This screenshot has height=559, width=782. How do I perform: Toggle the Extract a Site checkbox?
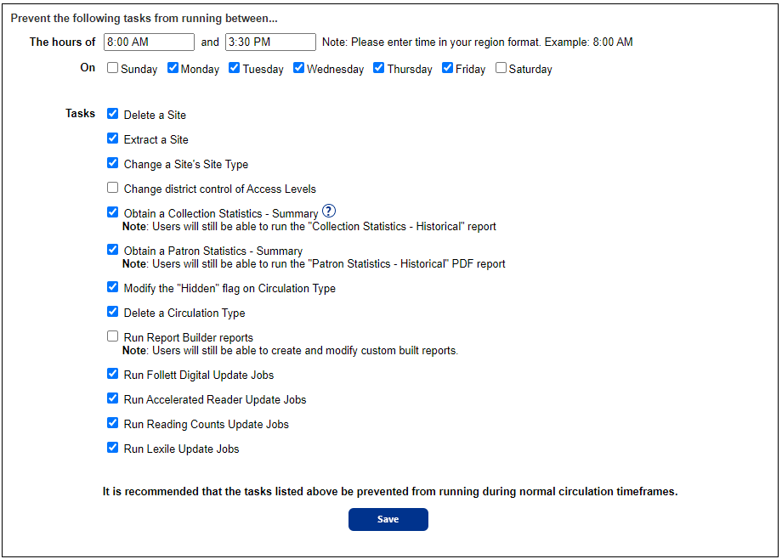point(112,138)
